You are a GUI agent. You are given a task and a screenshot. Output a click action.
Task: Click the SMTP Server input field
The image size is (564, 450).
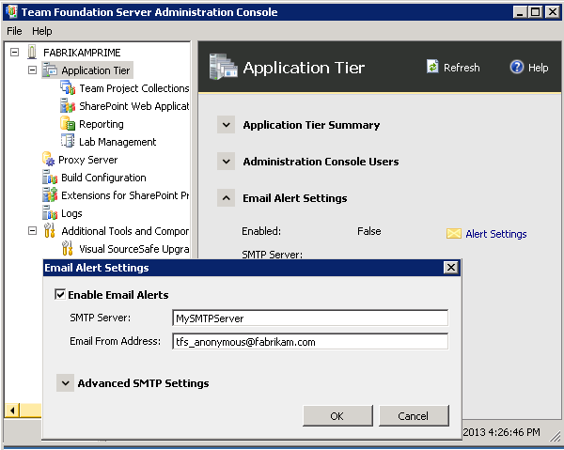pos(310,318)
